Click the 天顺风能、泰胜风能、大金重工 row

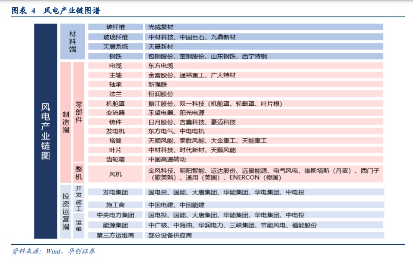pyautogui.click(x=264, y=141)
